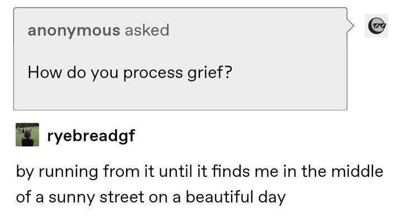Viewport: 402px width, 217px height.
Task: Click the phrase "beautiful day" in the answer
Action: (236, 197)
